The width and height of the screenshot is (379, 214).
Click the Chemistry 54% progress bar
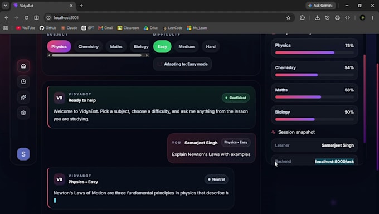314,75
